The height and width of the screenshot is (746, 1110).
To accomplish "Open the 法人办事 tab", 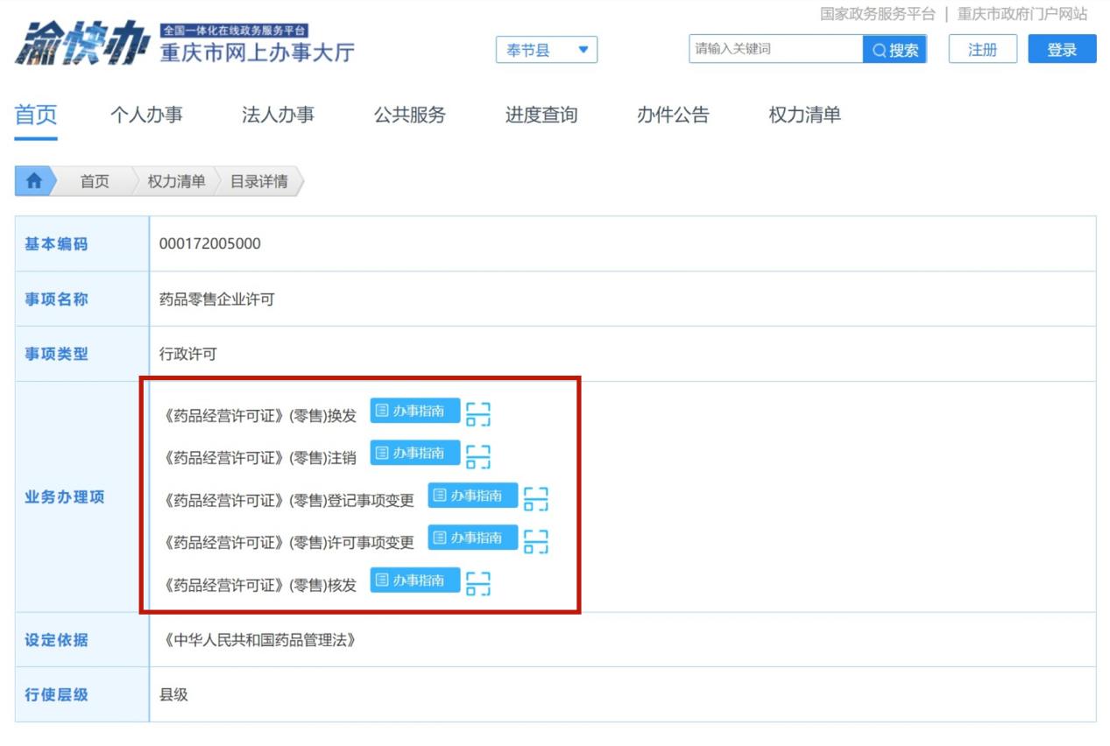I will click(x=278, y=115).
